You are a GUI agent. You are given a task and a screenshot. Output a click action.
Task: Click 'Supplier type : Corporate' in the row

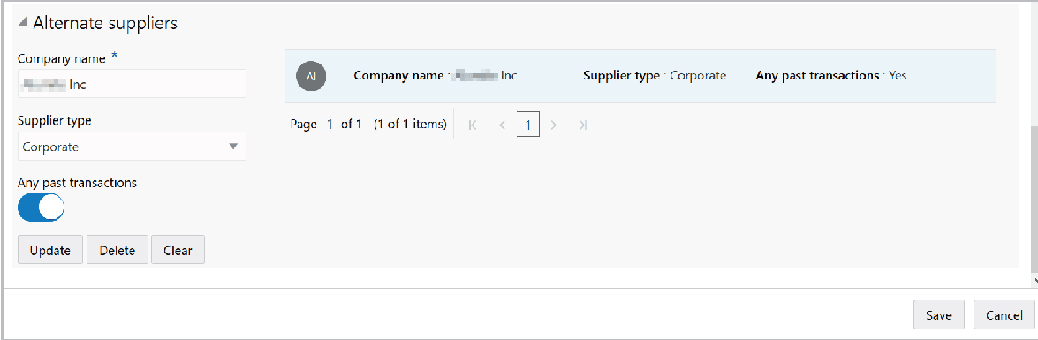pyautogui.click(x=655, y=75)
